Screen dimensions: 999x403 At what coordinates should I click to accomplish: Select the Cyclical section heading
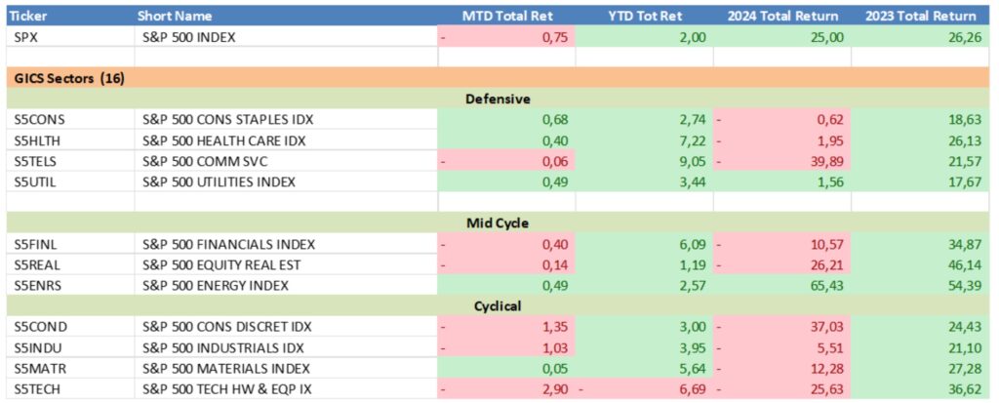tap(498, 305)
